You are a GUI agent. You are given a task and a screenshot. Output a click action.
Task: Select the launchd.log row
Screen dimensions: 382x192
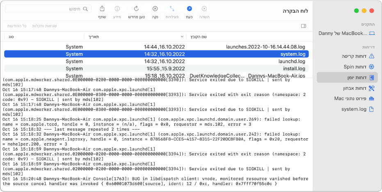pos(156,62)
